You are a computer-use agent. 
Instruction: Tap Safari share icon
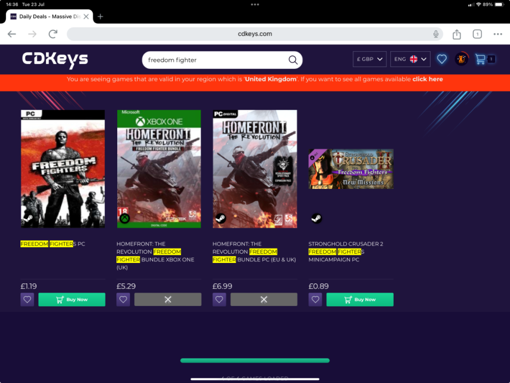pyautogui.click(x=456, y=34)
